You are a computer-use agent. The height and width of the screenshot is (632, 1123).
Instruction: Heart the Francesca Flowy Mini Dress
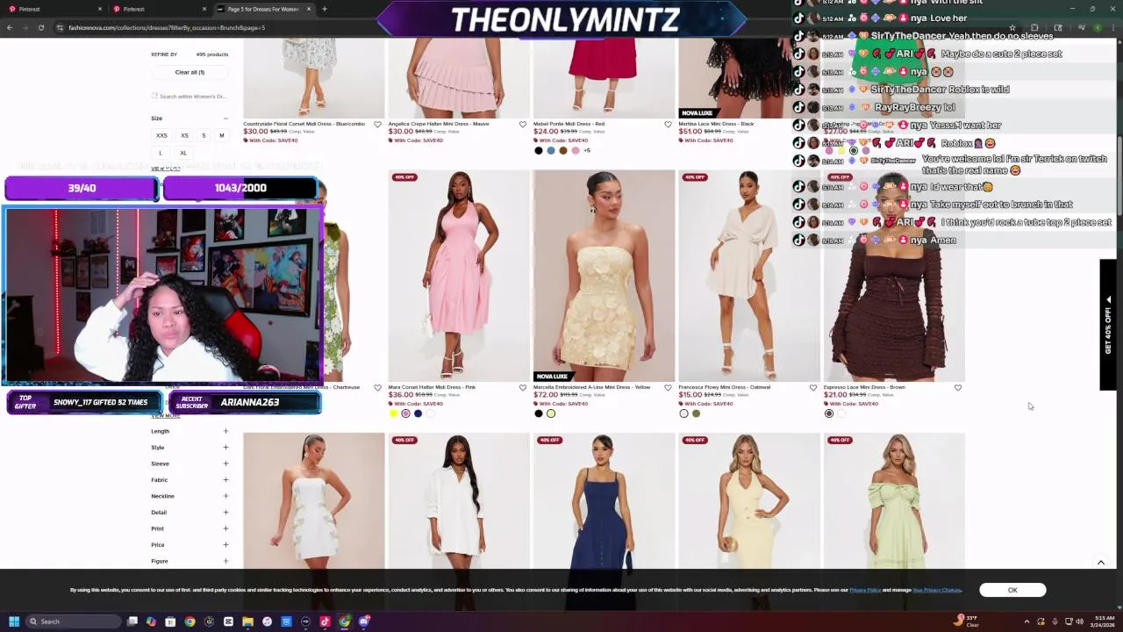pyautogui.click(x=813, y=388)
